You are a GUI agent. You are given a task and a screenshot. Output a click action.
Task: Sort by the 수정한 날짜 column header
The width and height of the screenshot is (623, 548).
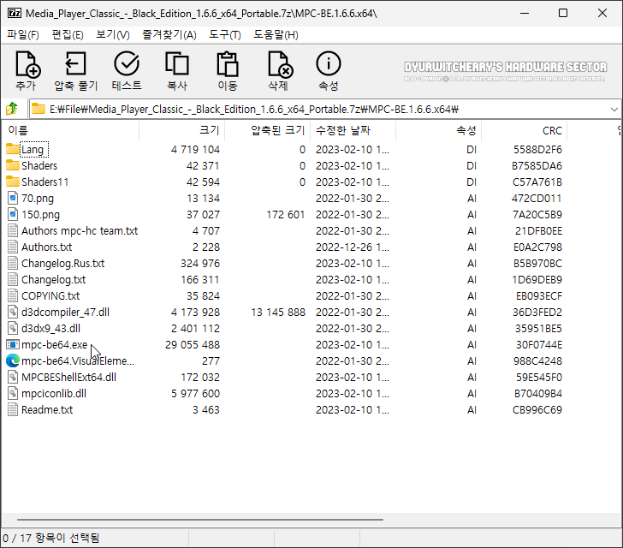353,130
